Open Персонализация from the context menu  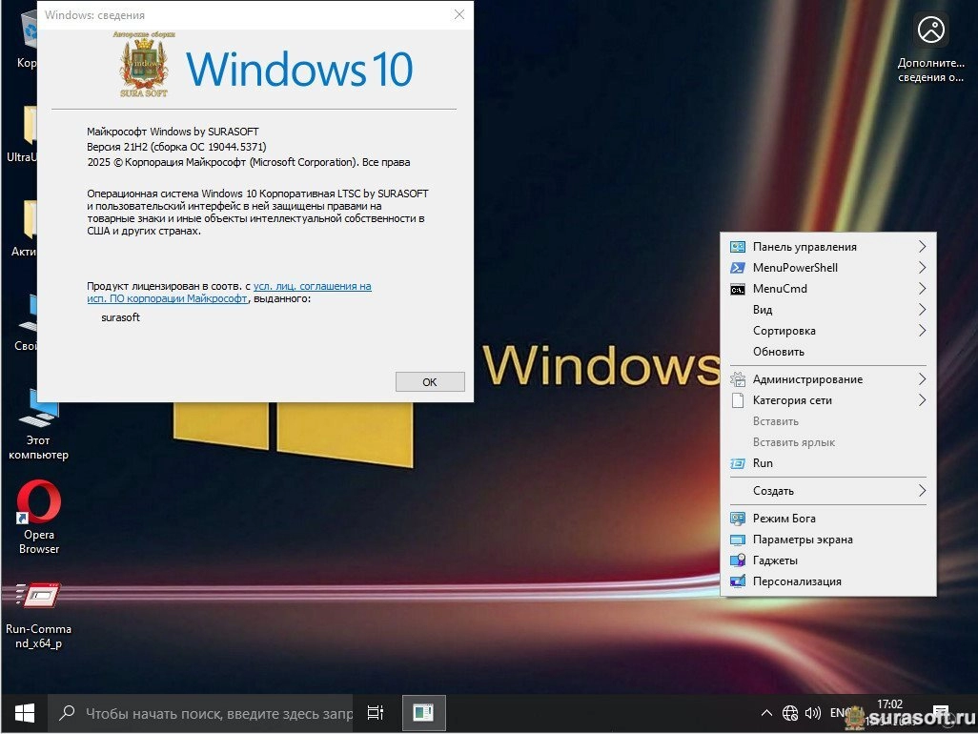coord(797,581)
